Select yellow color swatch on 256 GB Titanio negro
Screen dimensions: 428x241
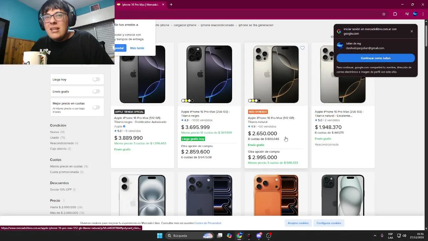pyautogui.click(x=186, y=101)
